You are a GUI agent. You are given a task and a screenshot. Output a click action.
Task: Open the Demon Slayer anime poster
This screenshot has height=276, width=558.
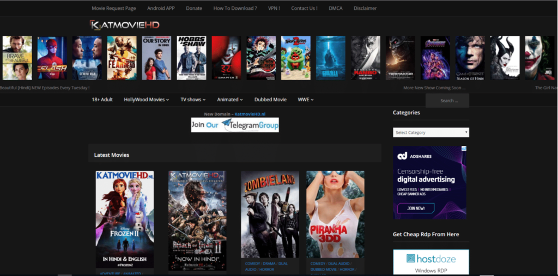pos(261,58)
